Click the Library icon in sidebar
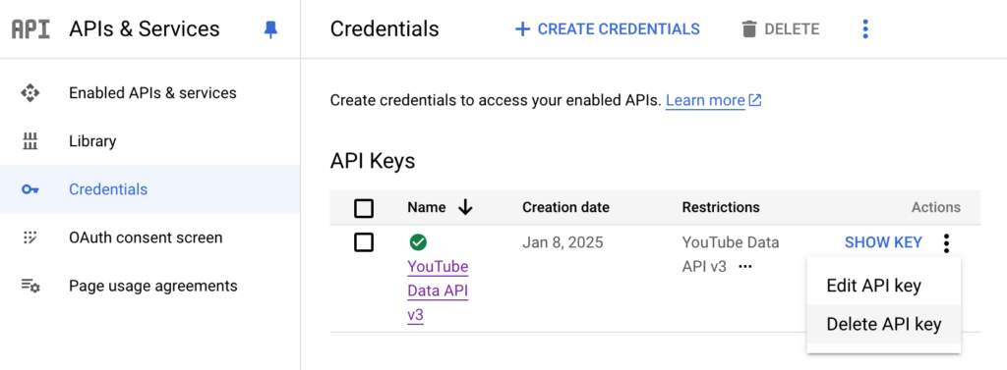The height and width of the screenshot is (370, 1007). (x=30, y=141)
